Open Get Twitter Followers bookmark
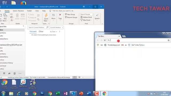Image resolution: width=171 pixels, height=96 pixels. pyautogui.click(x=137, y=45)
